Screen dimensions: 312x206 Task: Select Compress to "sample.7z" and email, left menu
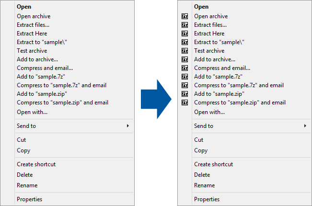pos(62,85)
